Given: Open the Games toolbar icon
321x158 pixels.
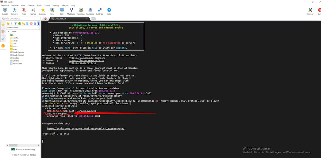Looking at the screenshot, I should [33, 12].
